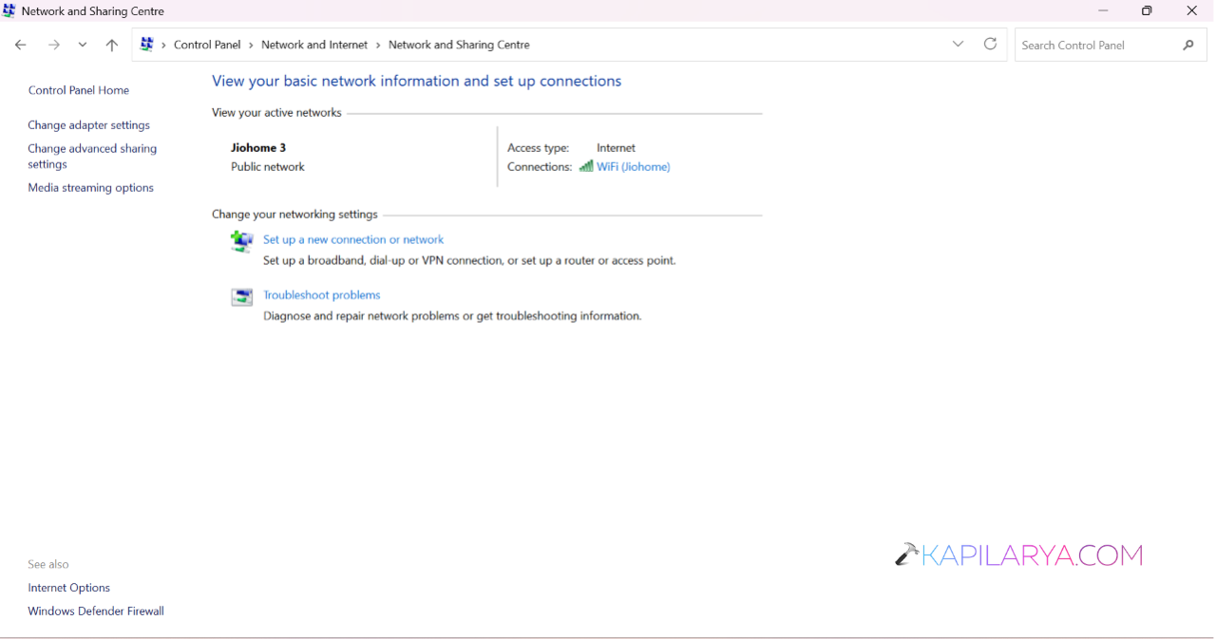Open recent locations dropdown arrow
This screenshot has width=1216, height=639.
(83, 45)
